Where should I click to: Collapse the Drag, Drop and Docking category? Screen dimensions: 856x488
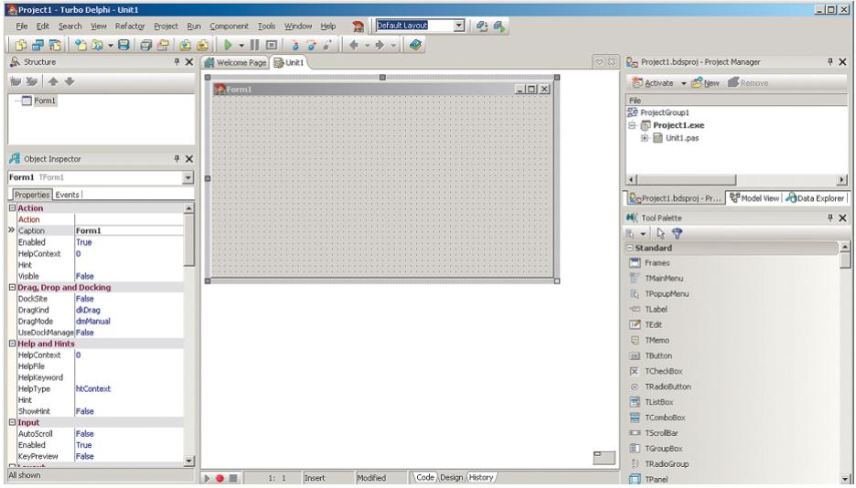[12, 287]
